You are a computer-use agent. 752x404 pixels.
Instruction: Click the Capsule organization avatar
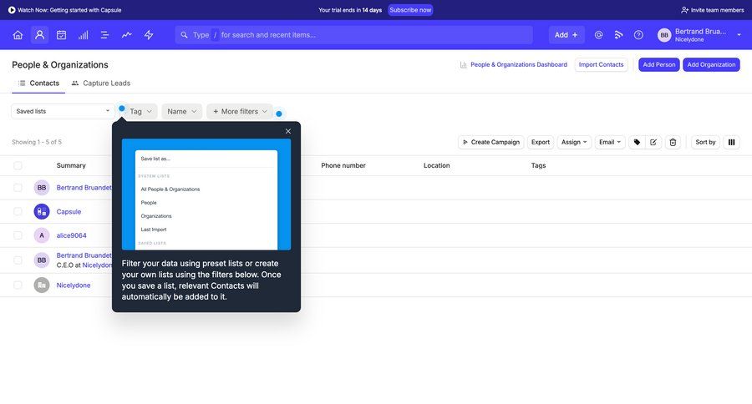point(42,211)
